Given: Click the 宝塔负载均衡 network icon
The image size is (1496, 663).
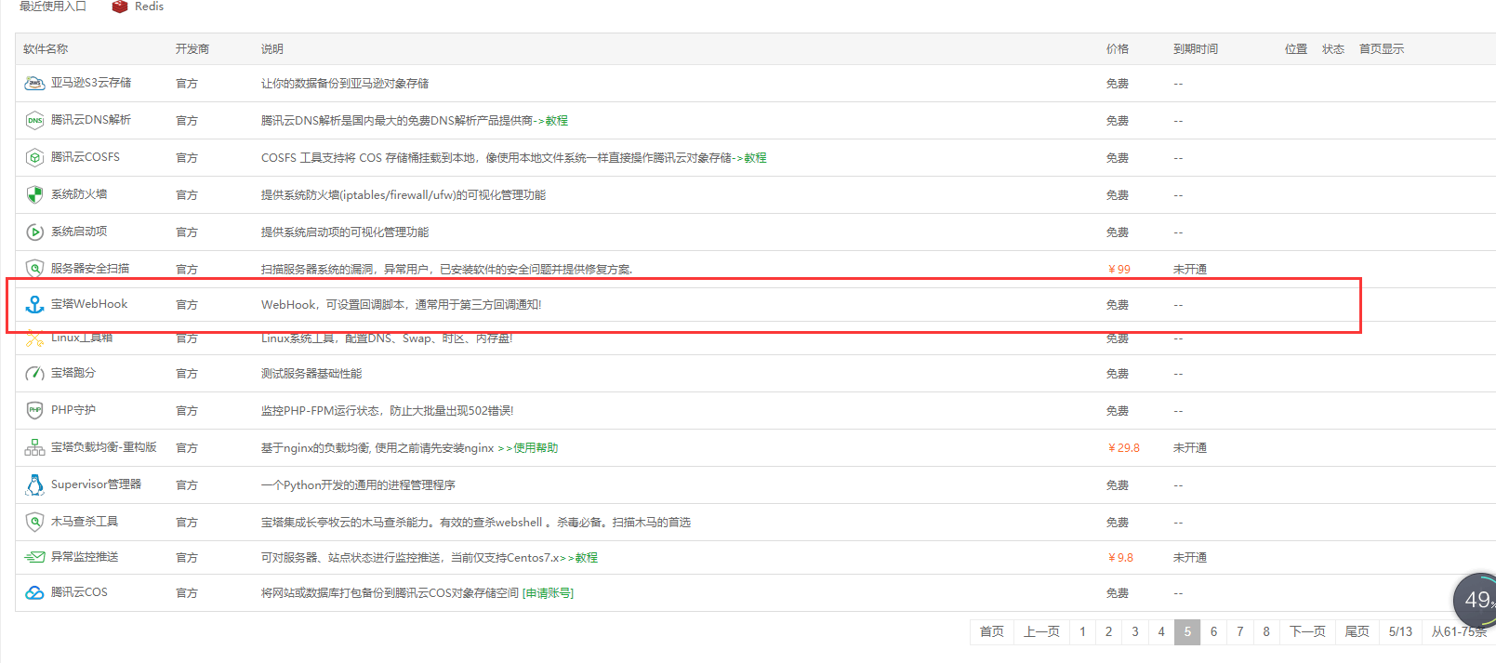Looking at the screenshot, I should [34, 447].
